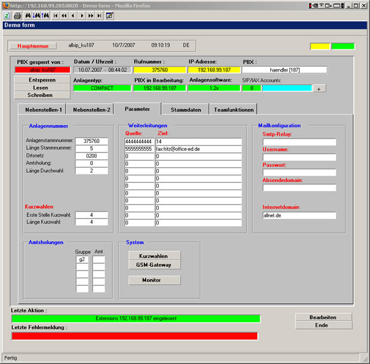
Task: Click the Lesen button
Action: click(x=42, y=88)
